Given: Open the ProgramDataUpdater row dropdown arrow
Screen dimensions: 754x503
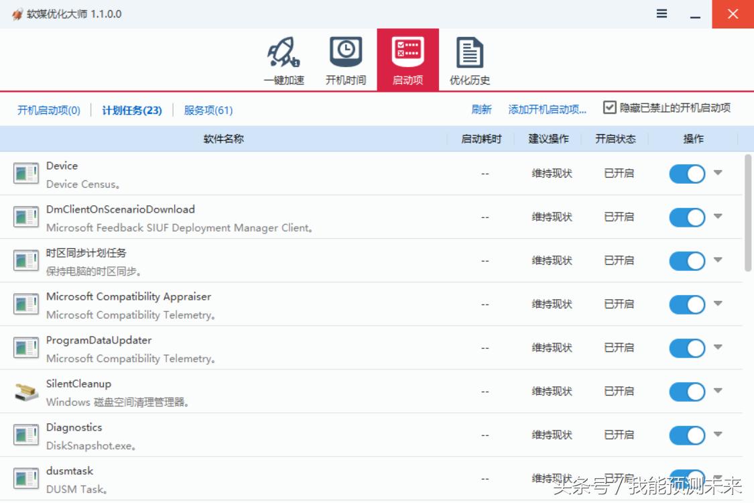Looking at the screenshot, I should (717, 347).
